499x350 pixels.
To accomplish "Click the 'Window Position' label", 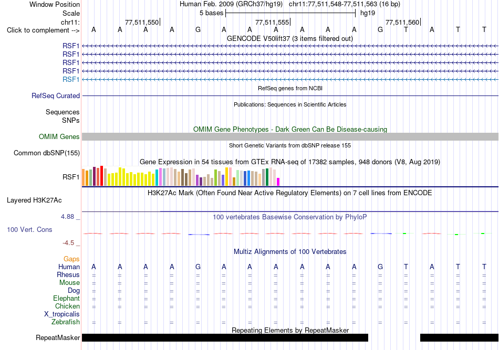I will (x=55, y=4).
